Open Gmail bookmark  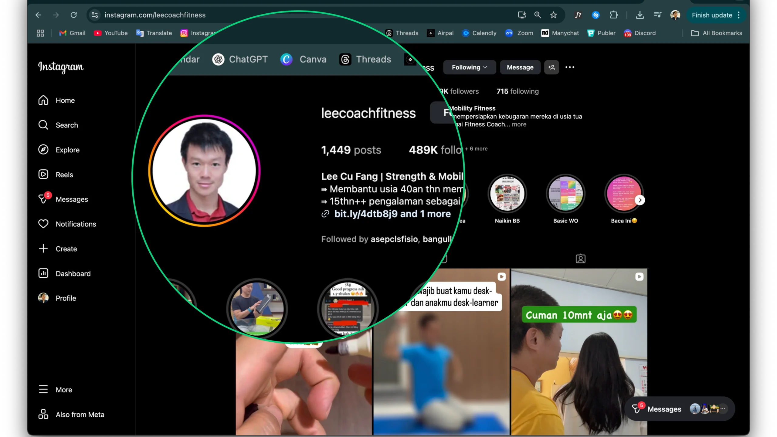72,33
